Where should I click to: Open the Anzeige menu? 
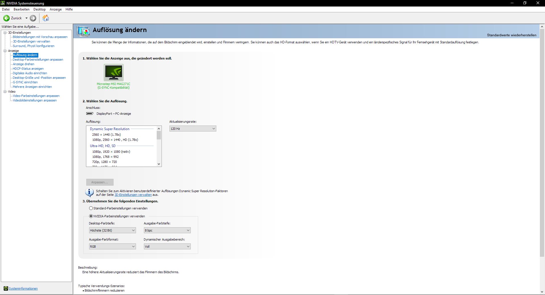point(56,9)
